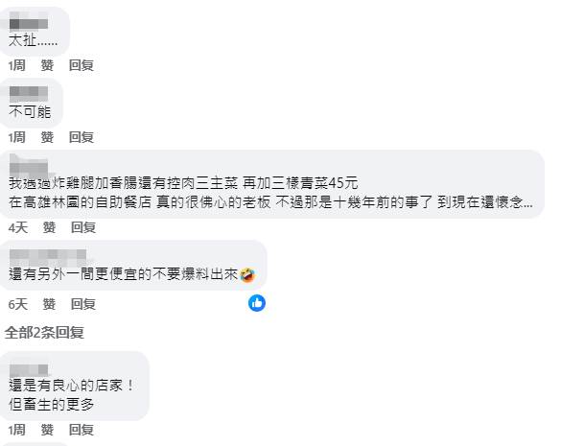Reply to the '但畜生的更多' comment

pos(82,430)
